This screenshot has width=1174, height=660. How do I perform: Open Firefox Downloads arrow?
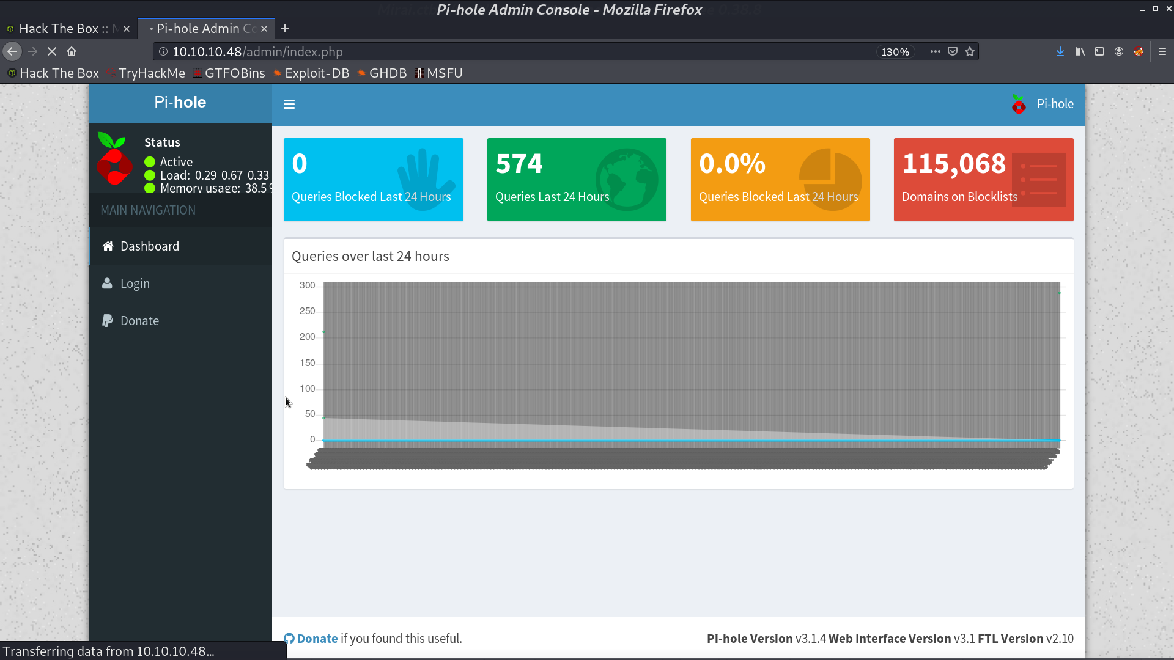[1060, 52]
